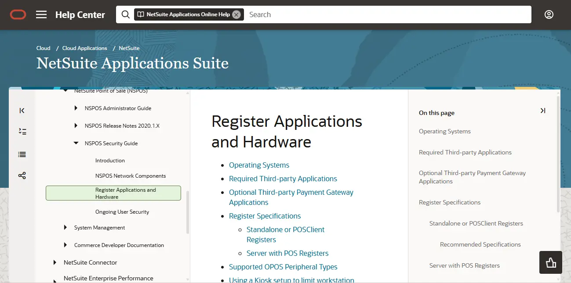The image size is (571, 283).
Task: Open System Management in tree
Action: tap(99, 228)
